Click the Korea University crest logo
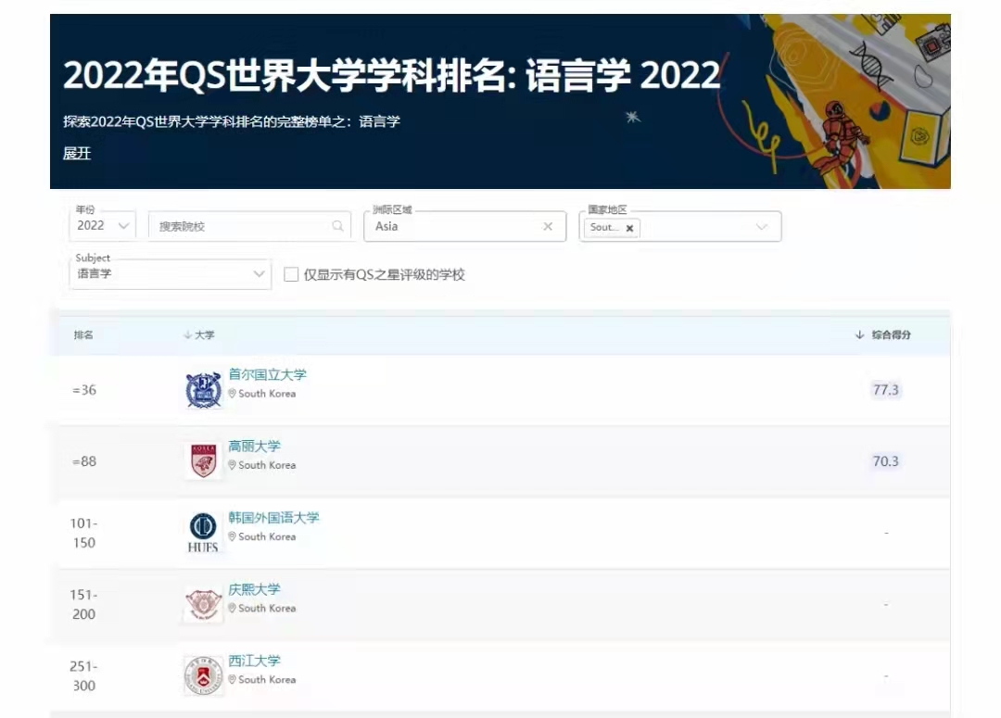Screen dimensions: 1001x718 pos(203,461)
